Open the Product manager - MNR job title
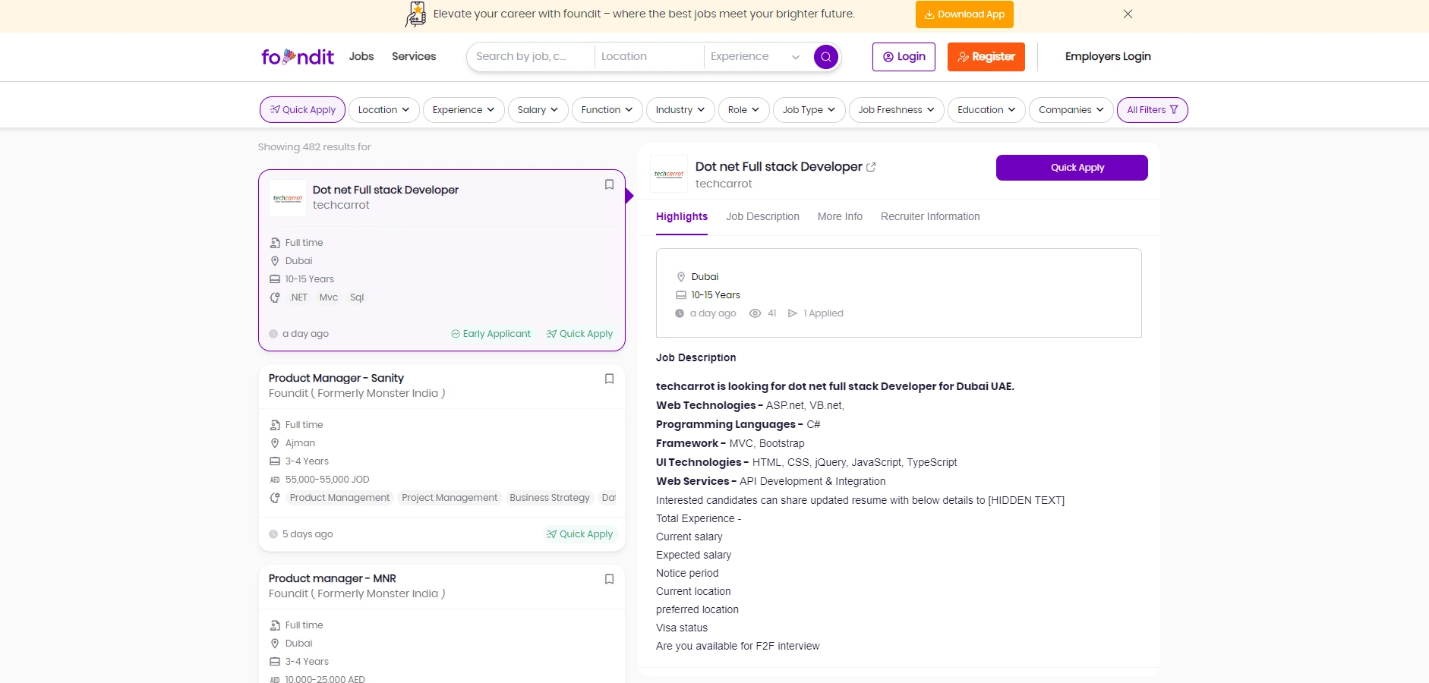The height and width of the screenshot is (683, 1429). coord(333,578)
